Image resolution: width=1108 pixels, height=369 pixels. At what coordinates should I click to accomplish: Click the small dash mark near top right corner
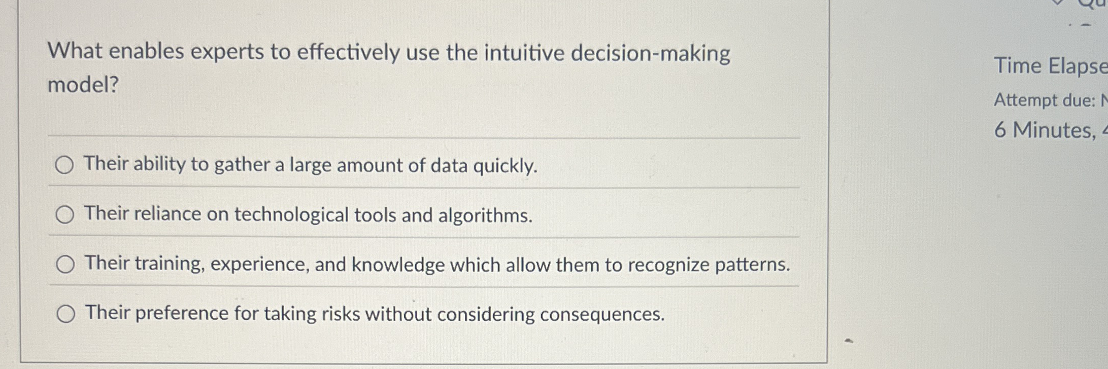tap(1086, 24)
